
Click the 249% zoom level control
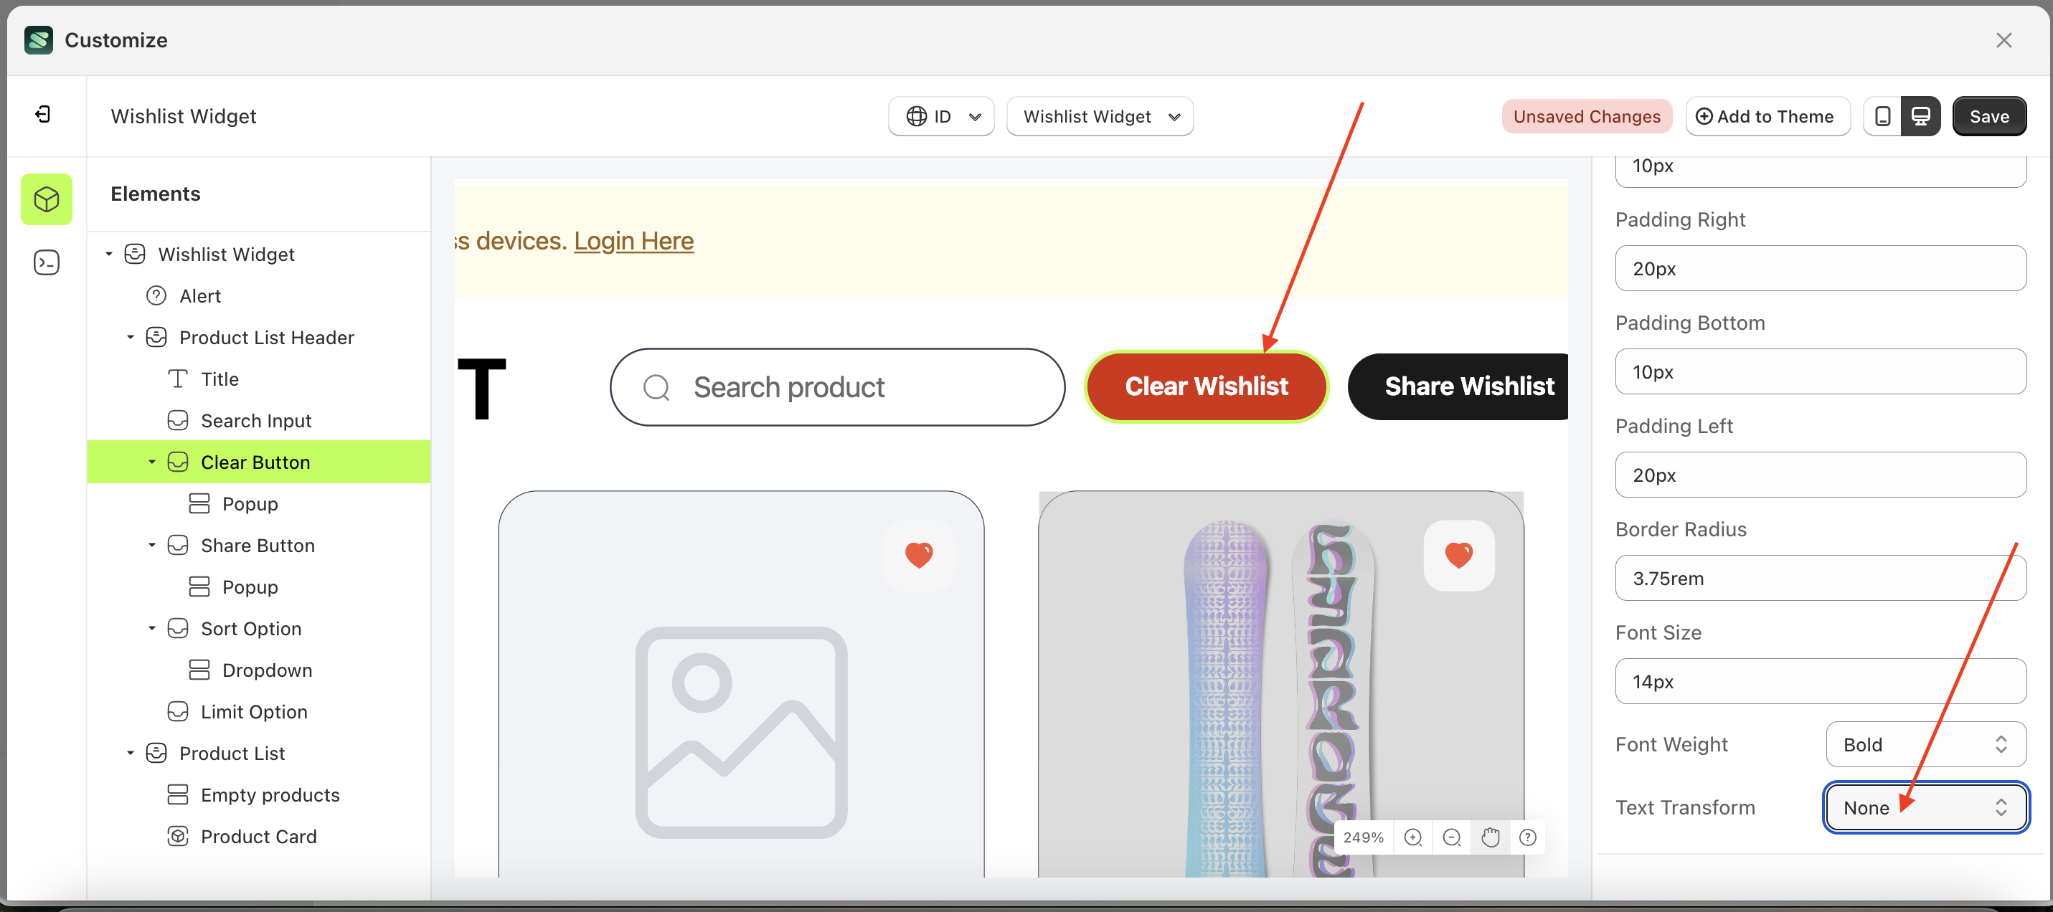point(1363,837)
